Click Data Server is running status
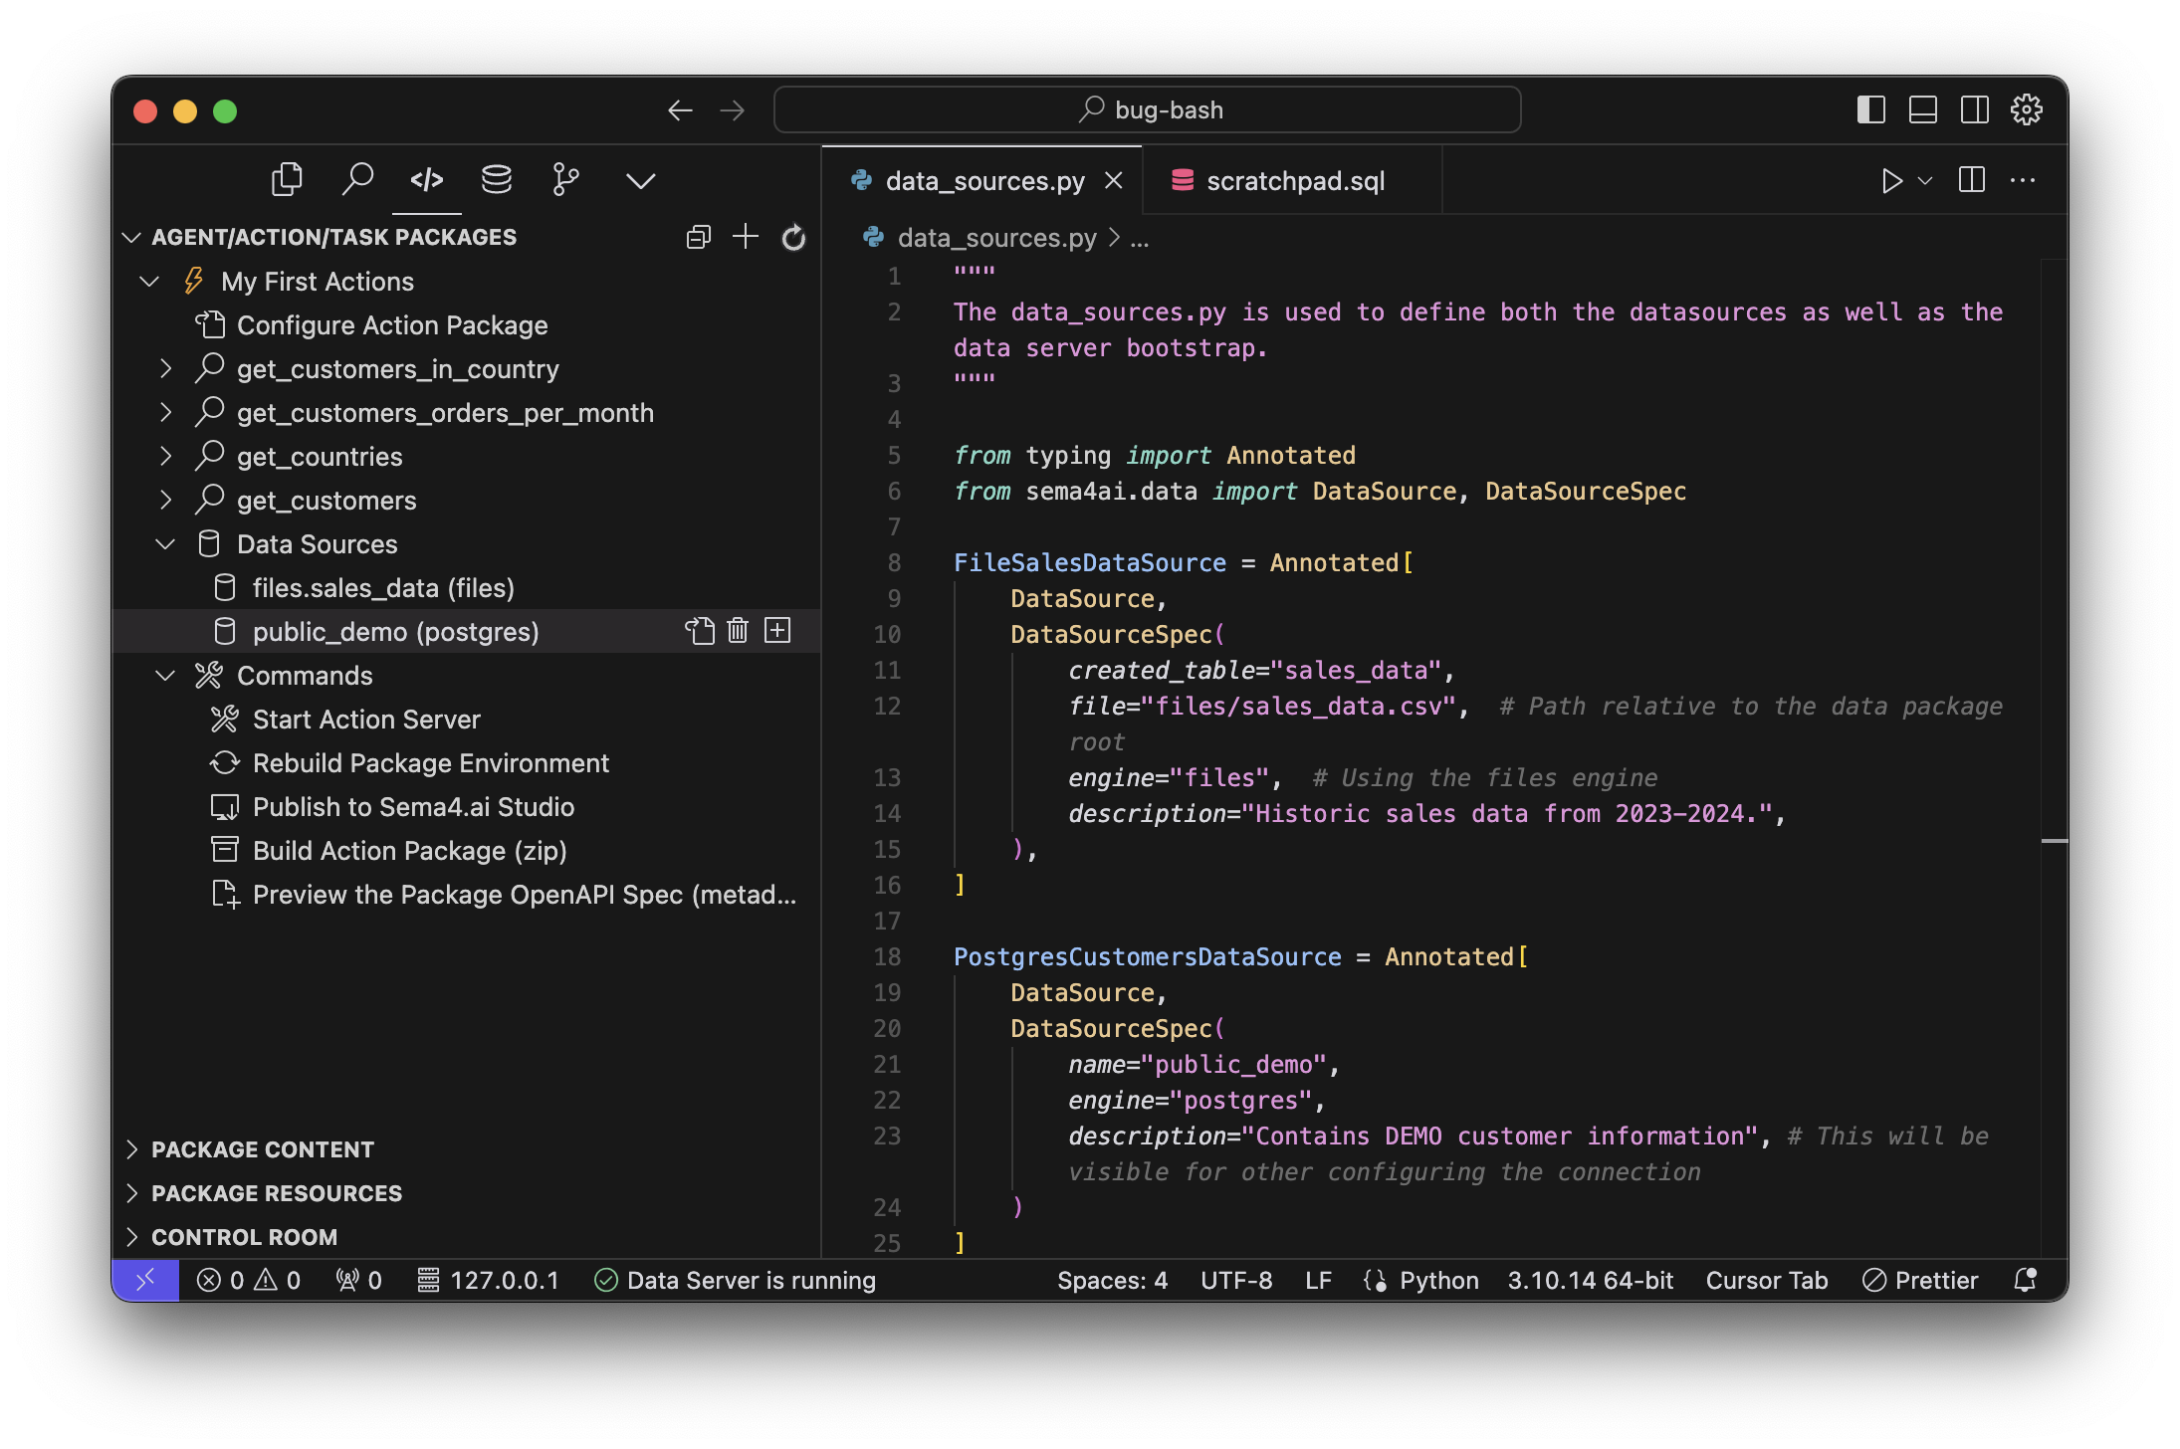The height and width of the screenshot is (1449, 2180). [x=736, y=1280]
